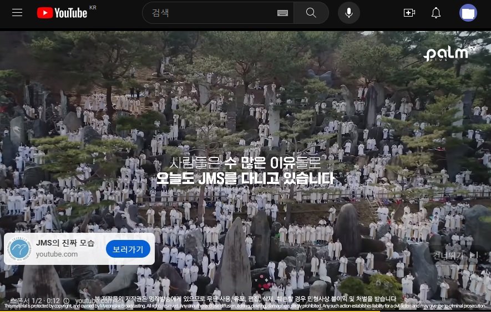
Task: Open the account avatar menu
Action: tap(468, 13)
